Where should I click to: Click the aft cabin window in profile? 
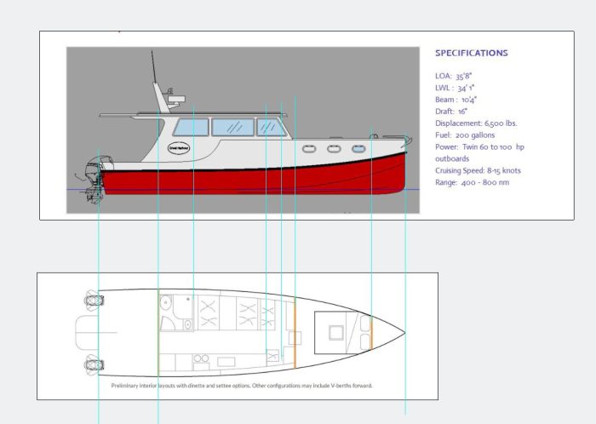tap(191, 127)
